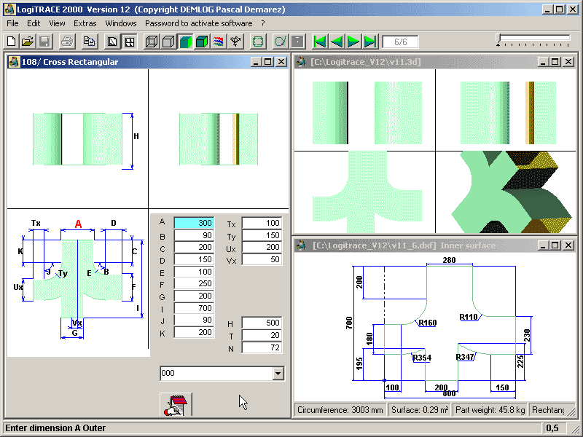This screenshot has width=583, height=437.
Task: Jump to the last pattern page
Action: point(370,42)
